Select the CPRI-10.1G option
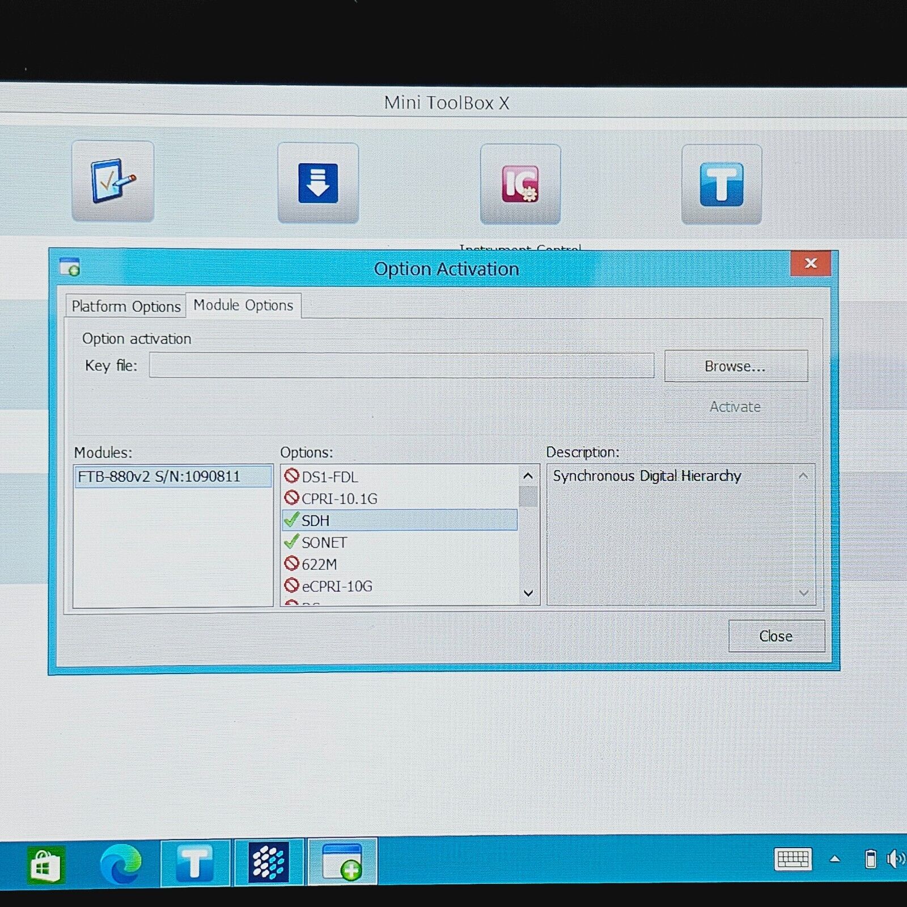This screenshot has height=907, width=907. click(339, 499)
